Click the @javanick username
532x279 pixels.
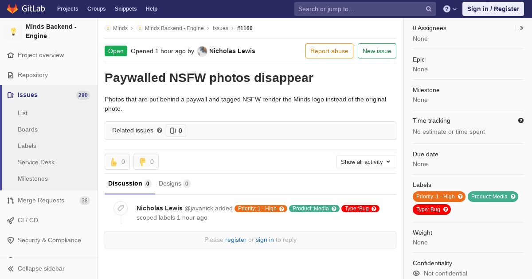coord(199,209)
